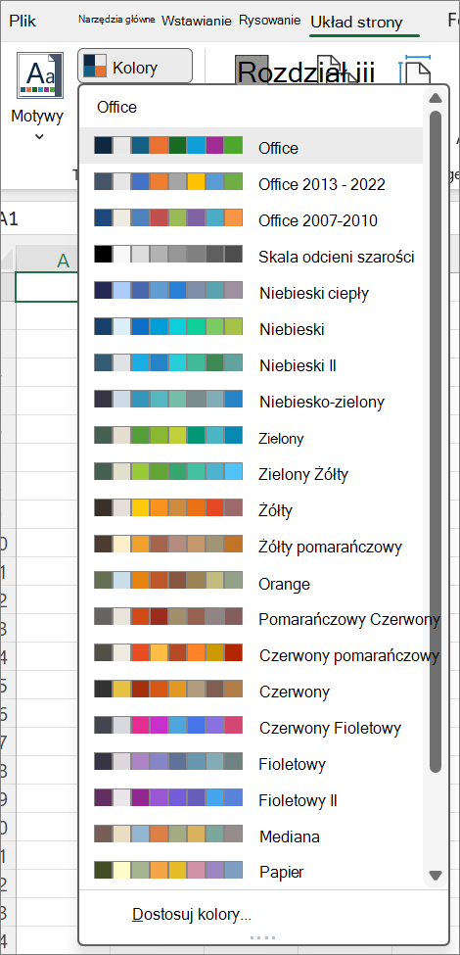Choose Office 2007-2010 color scheme
The image size is (460, 955).
[252, 219]
